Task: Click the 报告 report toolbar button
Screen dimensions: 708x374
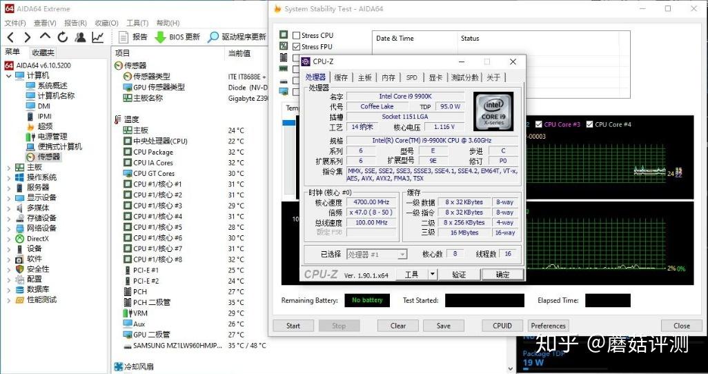Action: (132, 37)
